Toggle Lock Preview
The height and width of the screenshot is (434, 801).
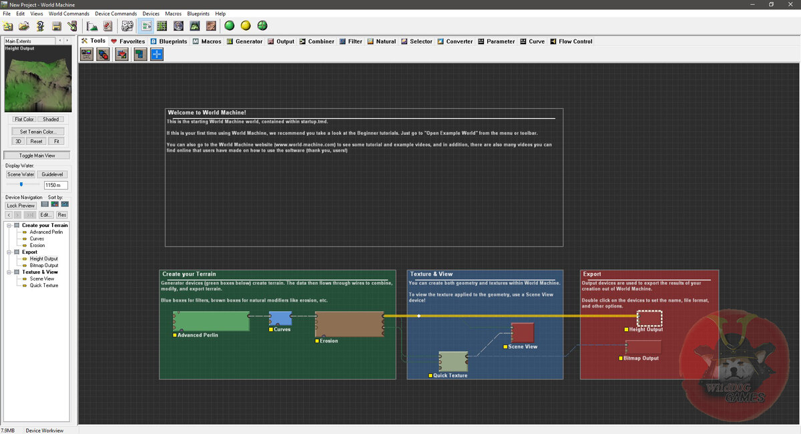tap(21, 206)
